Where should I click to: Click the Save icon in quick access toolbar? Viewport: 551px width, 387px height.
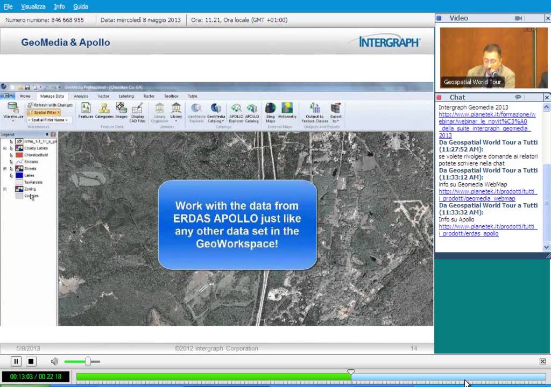27,87
